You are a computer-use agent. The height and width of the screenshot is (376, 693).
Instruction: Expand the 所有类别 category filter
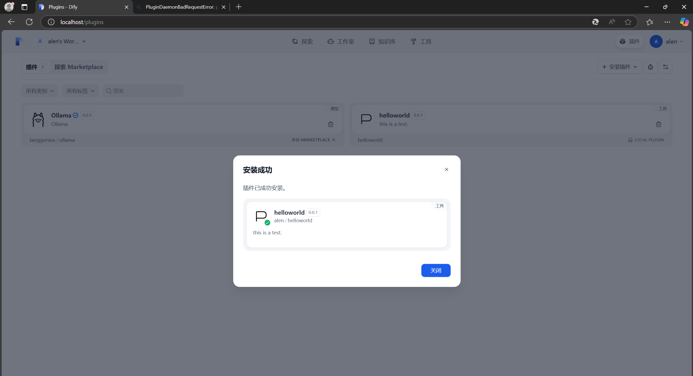(40, 91)
